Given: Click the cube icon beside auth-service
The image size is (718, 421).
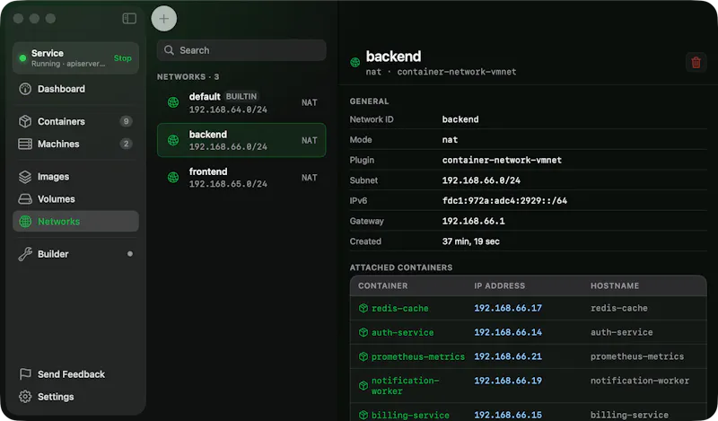Looking at the screenshot, I should pyautogui.click(x=363, y=333).
